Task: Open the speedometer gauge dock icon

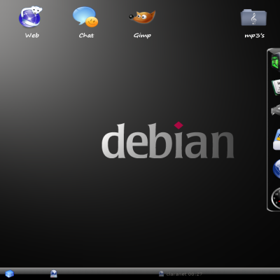Action: tap(276, 199)
